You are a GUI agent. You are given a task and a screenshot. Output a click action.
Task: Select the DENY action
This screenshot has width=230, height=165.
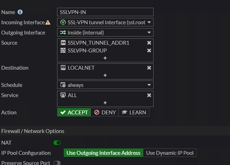point(105,112)
